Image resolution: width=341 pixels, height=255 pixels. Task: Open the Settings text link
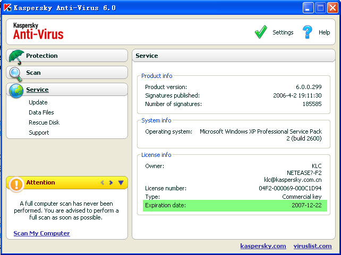point(283,32)
